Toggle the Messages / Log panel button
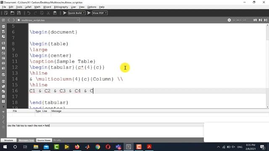This screenshot has height=151, width=269. [26, 140]
